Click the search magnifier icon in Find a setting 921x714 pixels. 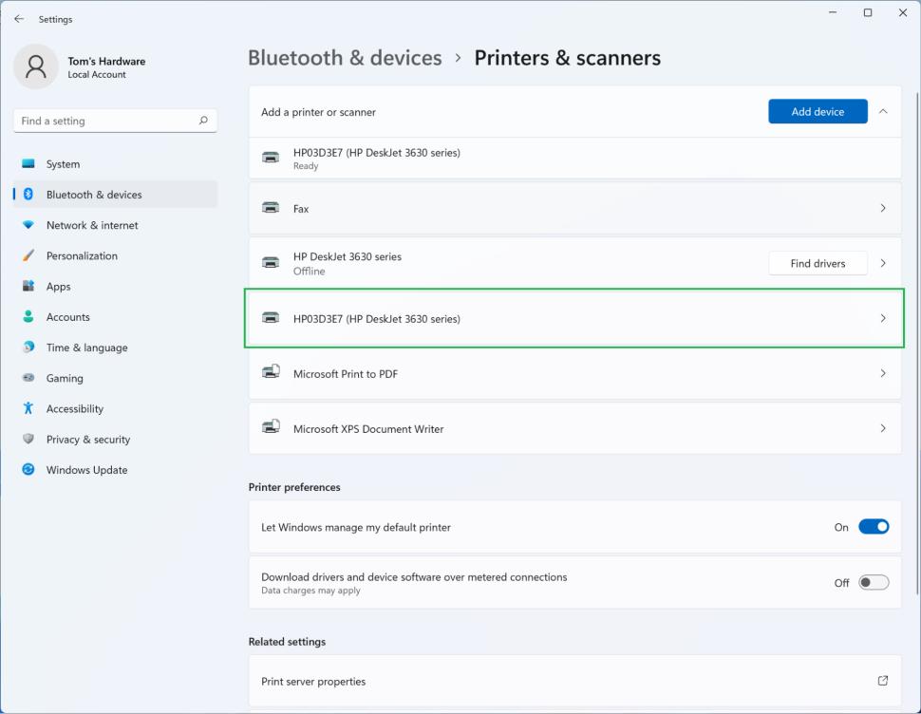pos(203,121)
